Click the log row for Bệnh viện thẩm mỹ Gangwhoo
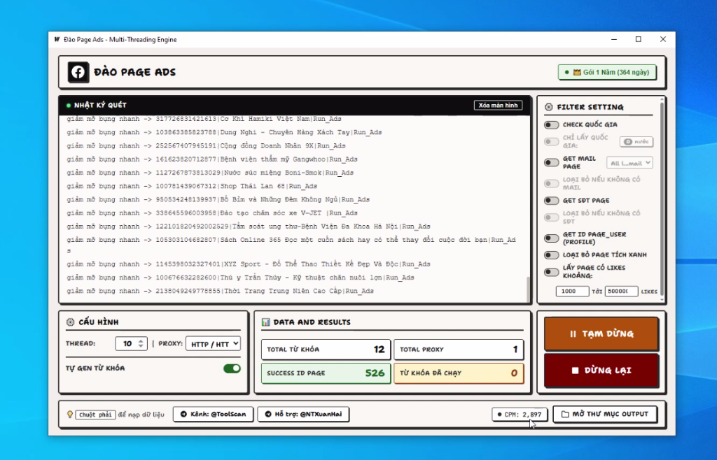717x460 pixels. pos(212,159)
